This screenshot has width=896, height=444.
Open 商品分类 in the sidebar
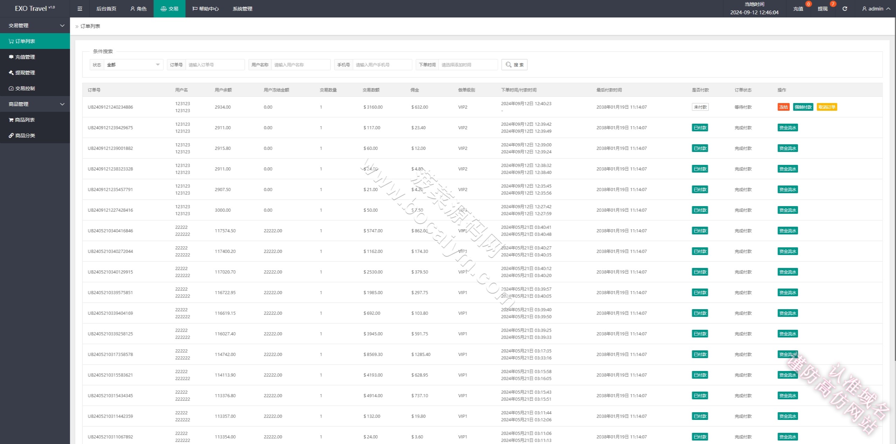click(35, 136)
